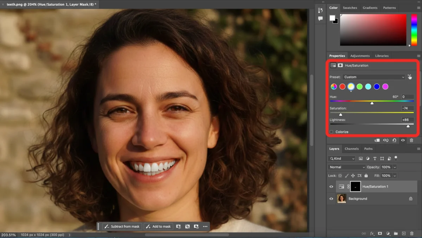Switch to the Channels tab
The image size is (422, 238).
point(352,149)
